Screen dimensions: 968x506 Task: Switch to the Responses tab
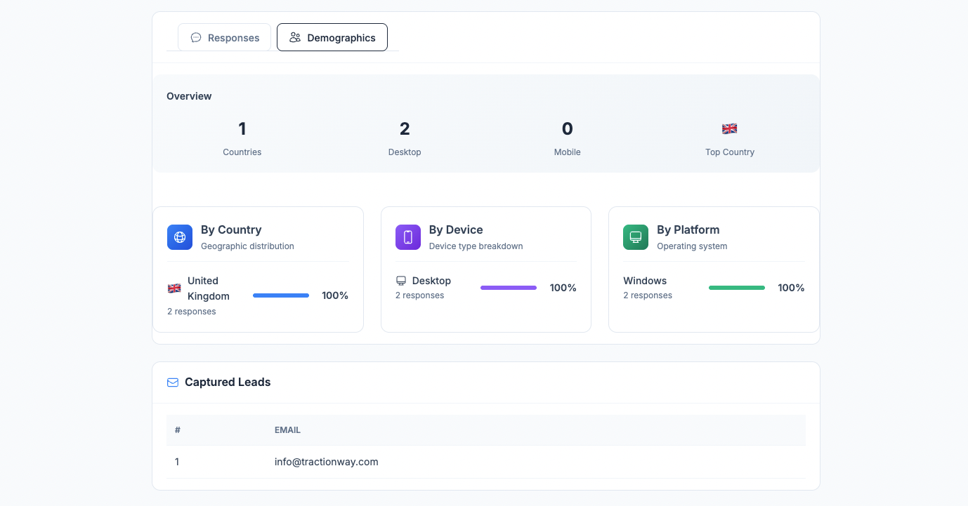224,37
